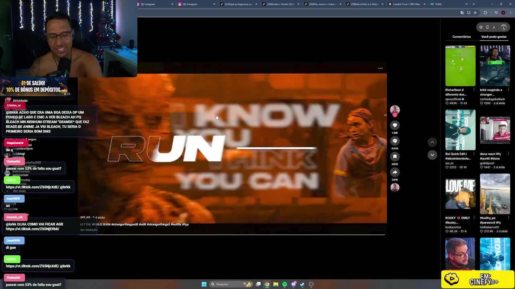Follow creator with the red plus badge
The width and height of the screenshot is (515, 289).
pos(395,115)
